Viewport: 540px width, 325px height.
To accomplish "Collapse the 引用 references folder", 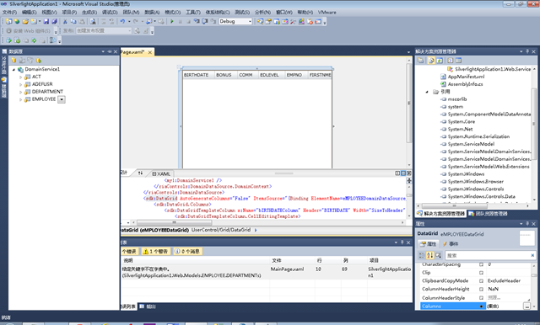I will pyautogui.click(x=427, y=92).
